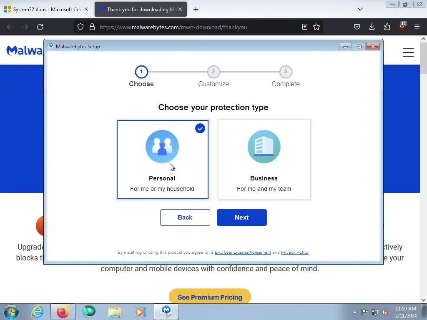This screenshot has width=427, height=320.
Task: Toggle reader view in address bar
Action: click(305, 27)
